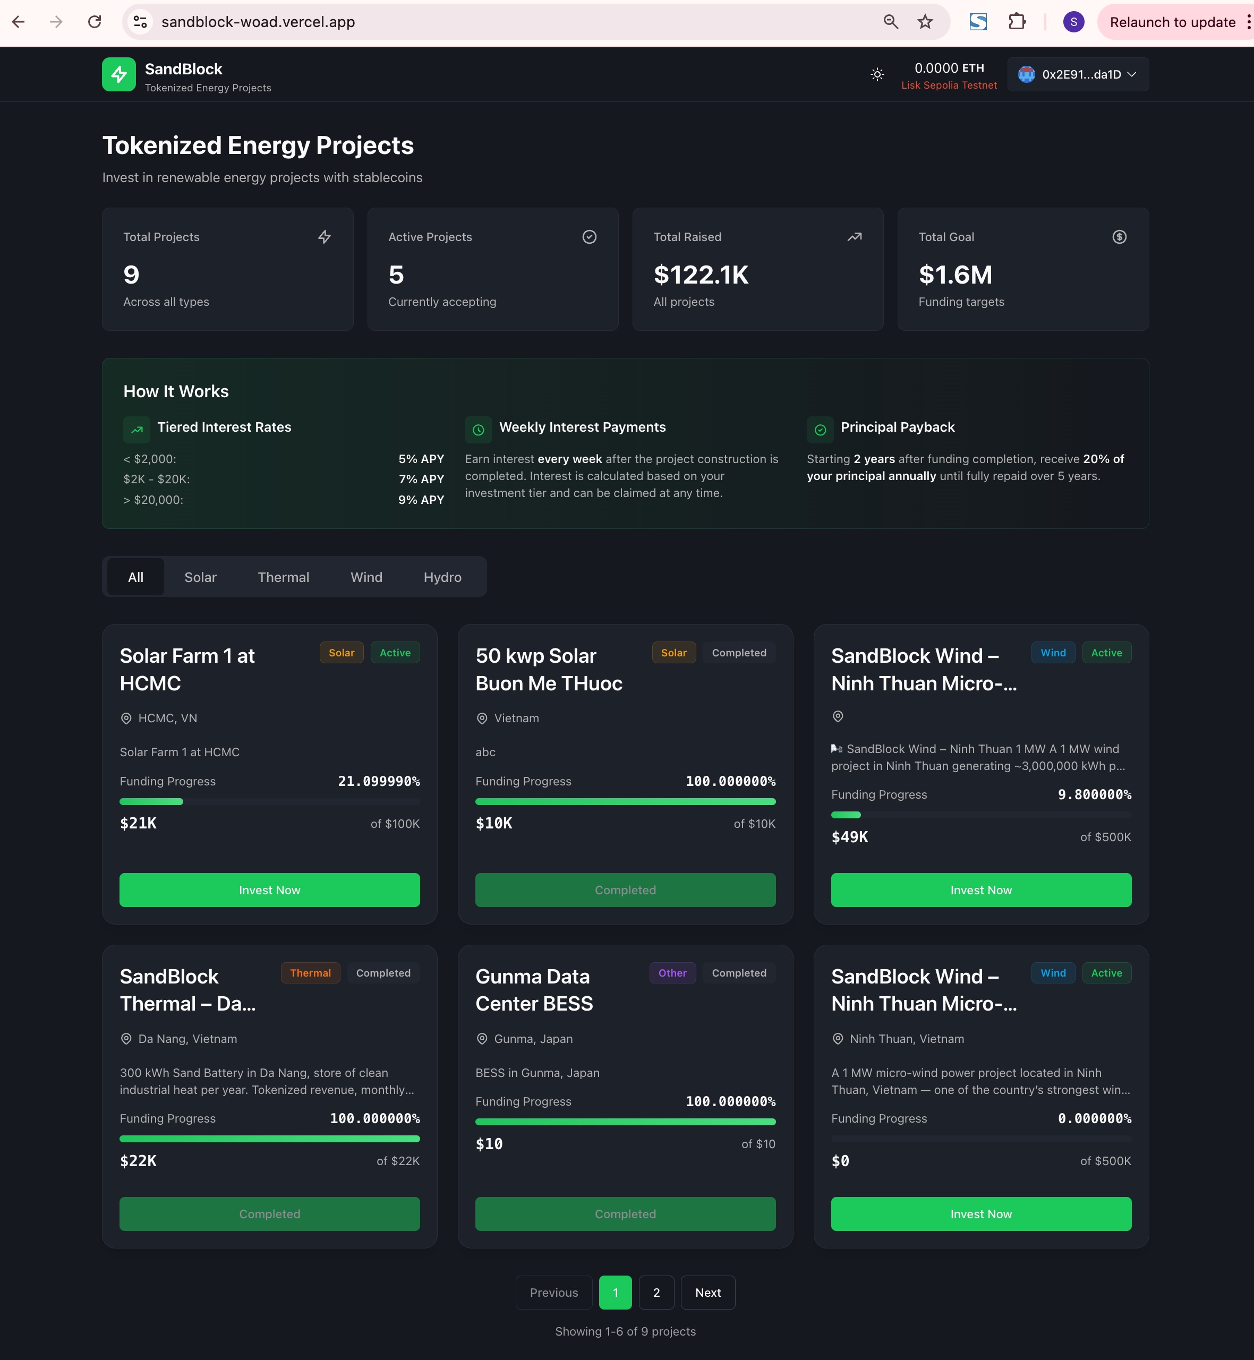Click 50 kwp Solar funding progress bar
The width and height of the screenshot is (1254, 1360).
(x=625, y=802)
